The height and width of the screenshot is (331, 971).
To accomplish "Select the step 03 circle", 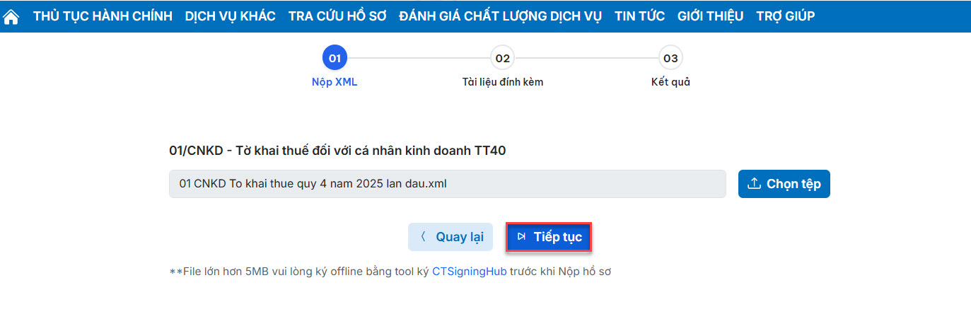I will pyautogui.click(x=670, y=58).
